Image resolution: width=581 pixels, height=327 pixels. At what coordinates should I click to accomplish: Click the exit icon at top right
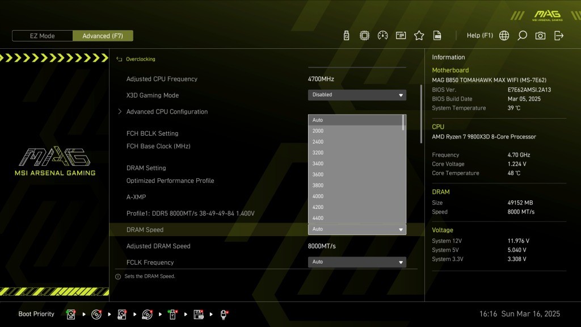pyautogui.click(x=559, y=36)
